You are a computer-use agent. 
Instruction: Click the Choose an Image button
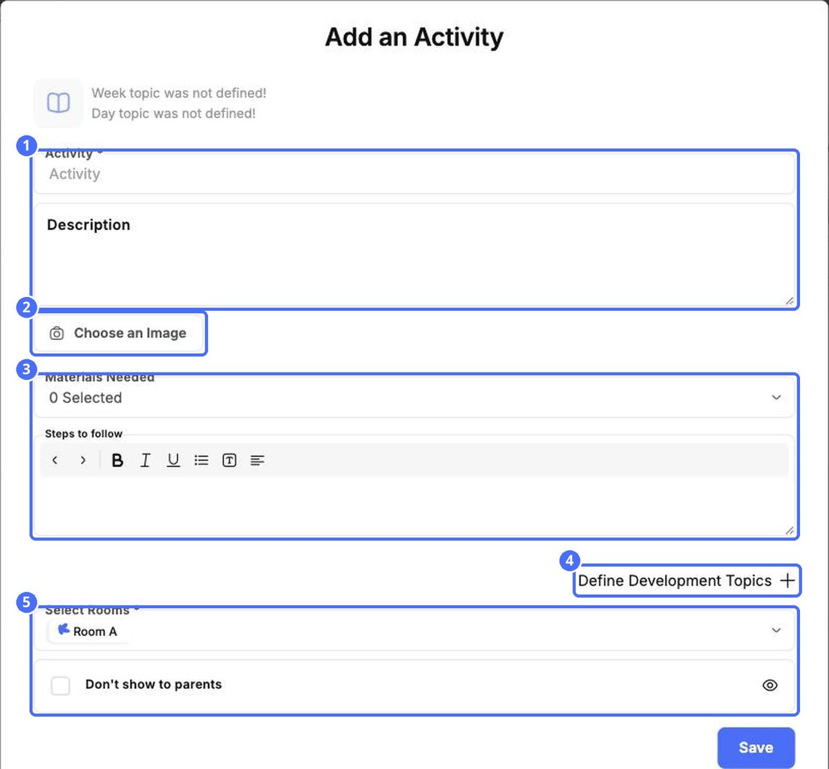pos(119,334)
